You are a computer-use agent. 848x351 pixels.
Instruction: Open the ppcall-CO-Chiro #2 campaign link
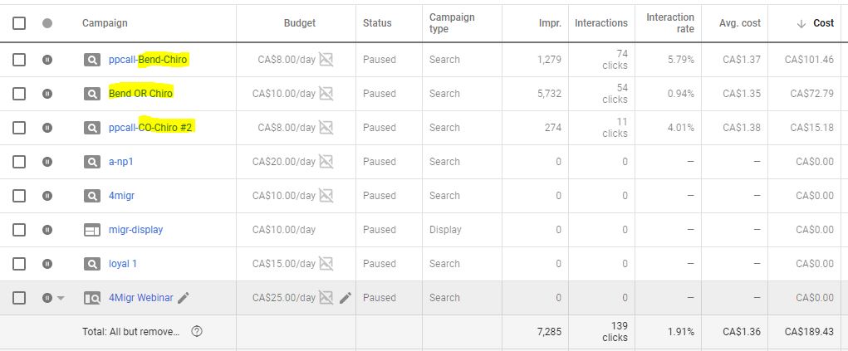tap(150, 128)
